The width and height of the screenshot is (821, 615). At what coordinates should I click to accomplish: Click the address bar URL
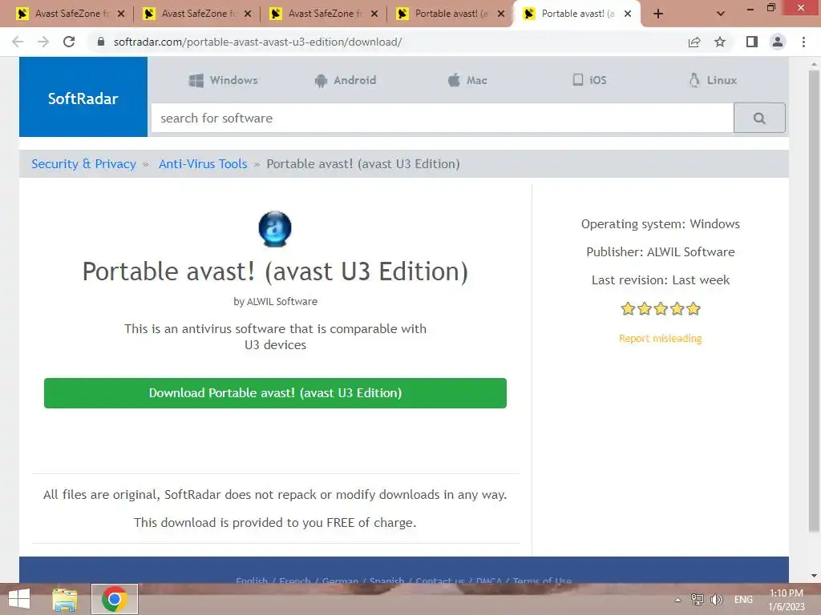point(257,42)
